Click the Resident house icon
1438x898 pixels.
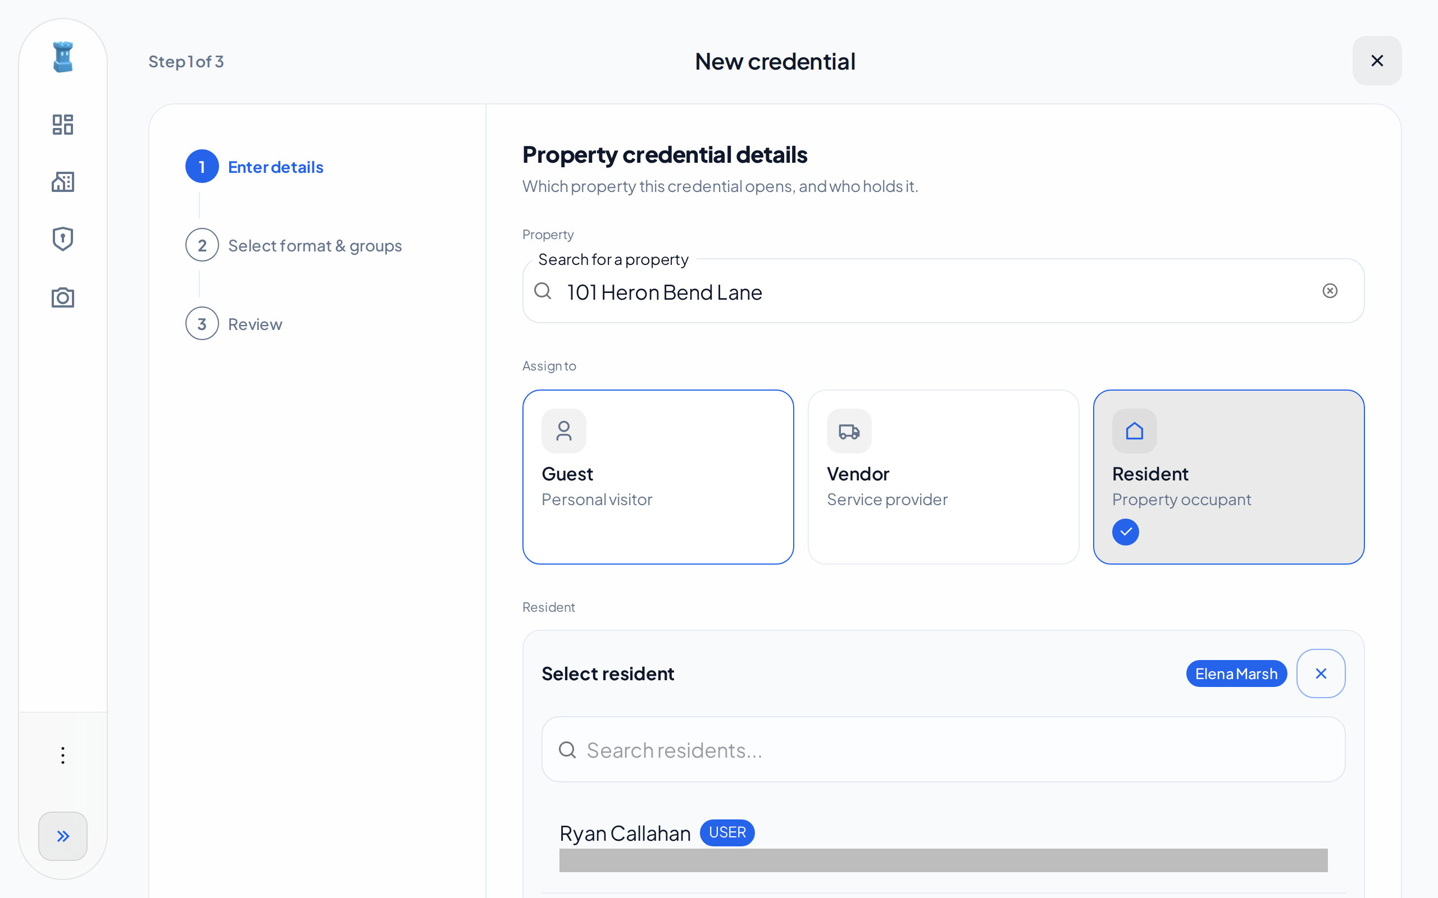(1134, 431)
